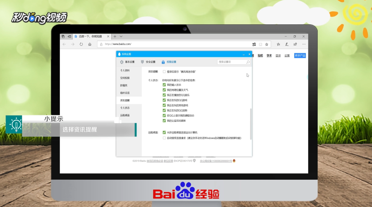Click the Baidu 登录 link
The width and height of the screenshot is (372, 207).
(x=278, y=56)
